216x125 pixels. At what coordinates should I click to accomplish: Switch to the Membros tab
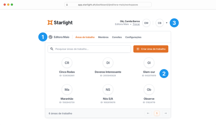click(103, 37)
